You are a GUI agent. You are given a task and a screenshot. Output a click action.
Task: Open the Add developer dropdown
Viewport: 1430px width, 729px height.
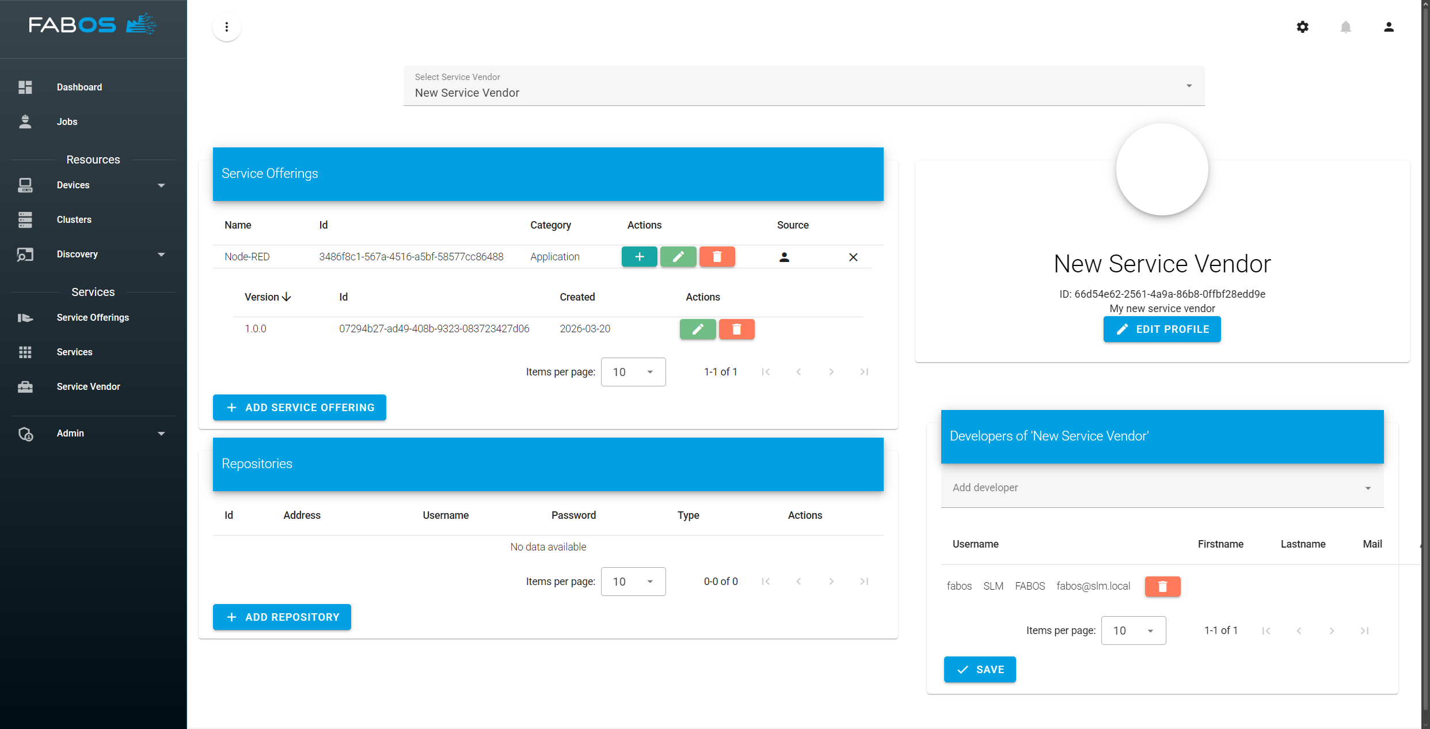pyautogui.click(x=1162, y=488)
